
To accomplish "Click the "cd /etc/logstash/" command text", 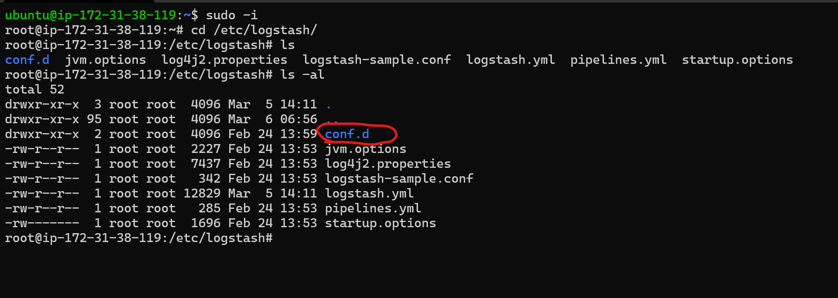I will coord(254,30).
